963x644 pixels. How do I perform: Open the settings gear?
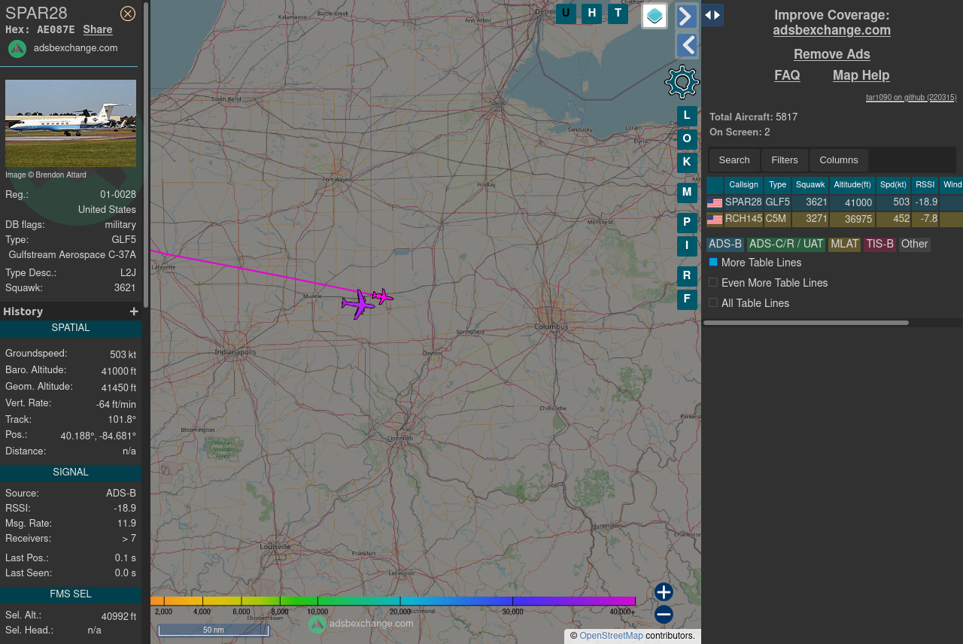point(682,82)
